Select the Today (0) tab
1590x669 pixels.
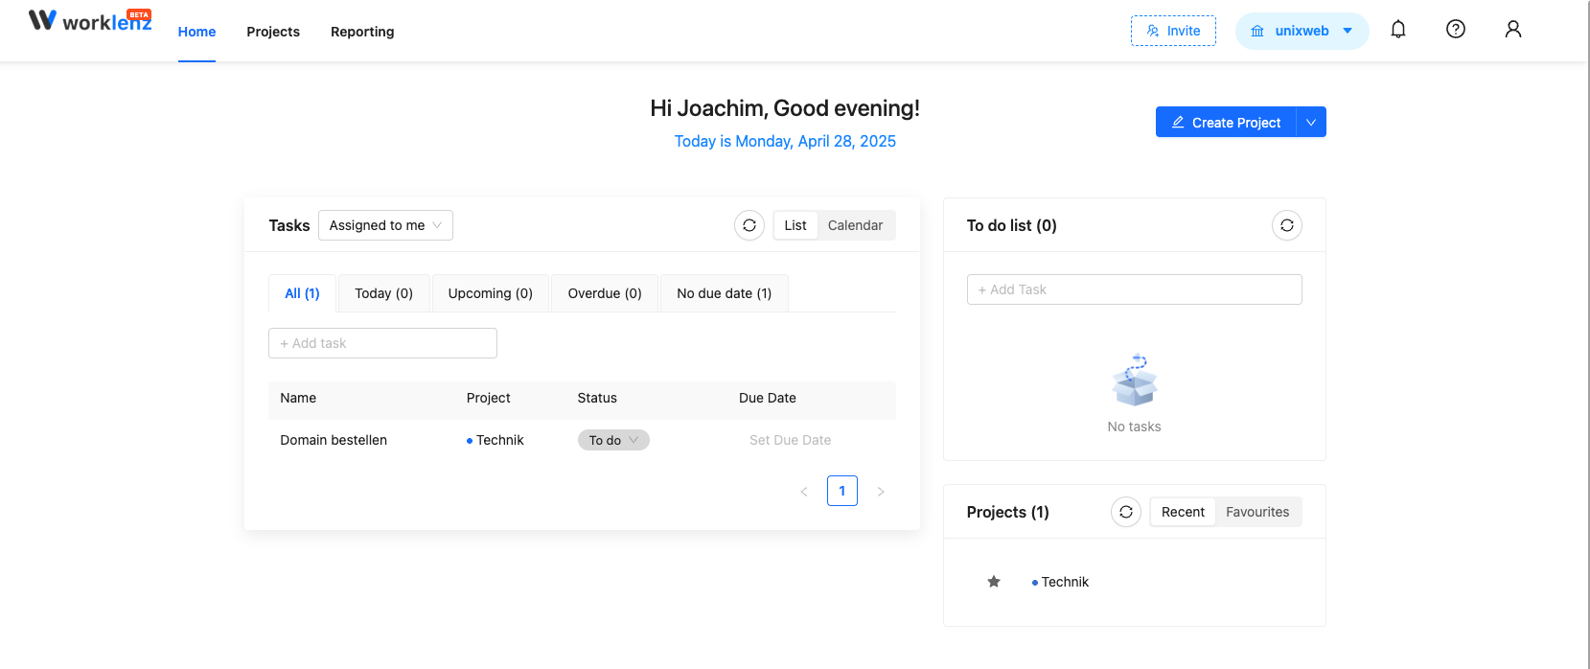point(383,293)
